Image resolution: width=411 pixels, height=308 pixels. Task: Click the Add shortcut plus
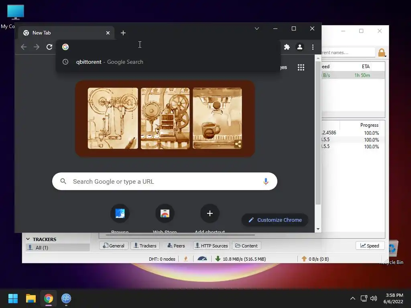tap(210, 213)
